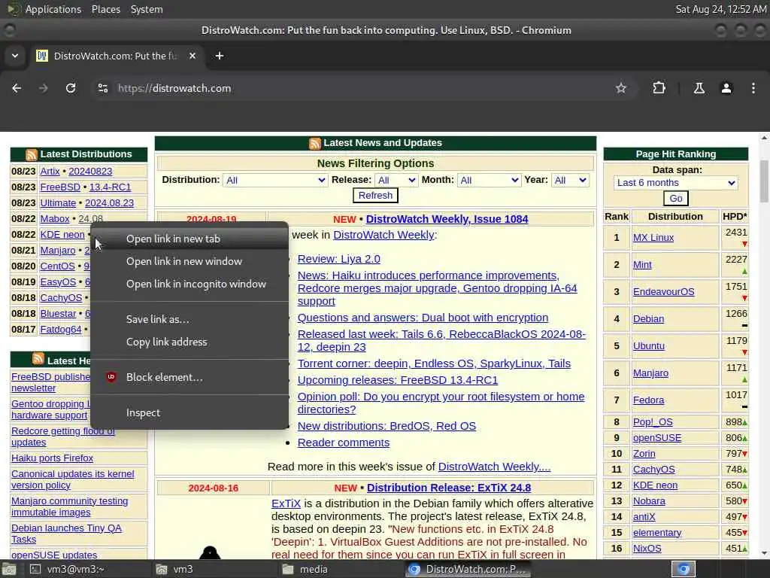Screen dimensions: 770x578
Task: Click the Latest News RSS feed icon
Action: [315, 143]
